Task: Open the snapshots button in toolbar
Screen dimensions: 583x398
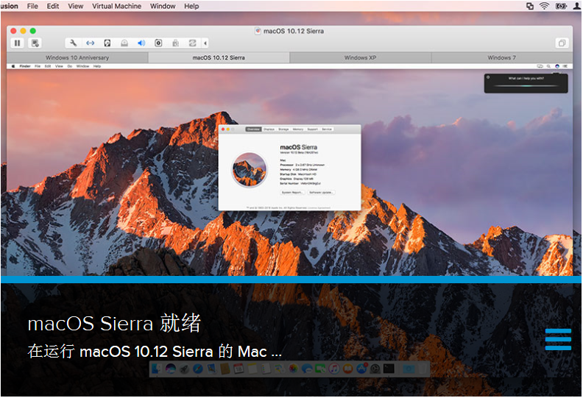Action: (35, 43)
